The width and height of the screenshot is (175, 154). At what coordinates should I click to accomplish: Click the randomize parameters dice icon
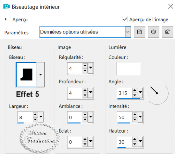pos(153,32)
